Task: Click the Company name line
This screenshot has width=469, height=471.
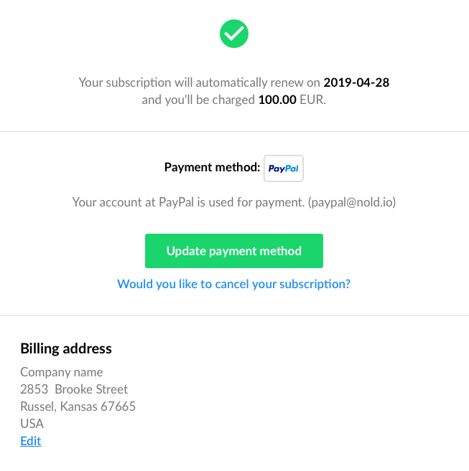Action: coord(62,372)
